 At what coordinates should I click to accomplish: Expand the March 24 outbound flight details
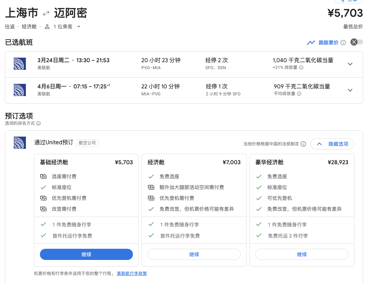(350, 64)
